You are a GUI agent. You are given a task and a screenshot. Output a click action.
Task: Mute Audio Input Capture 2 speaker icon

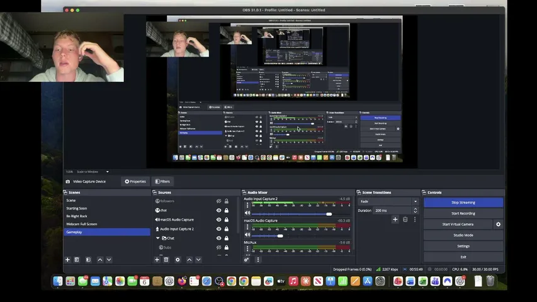247,213
